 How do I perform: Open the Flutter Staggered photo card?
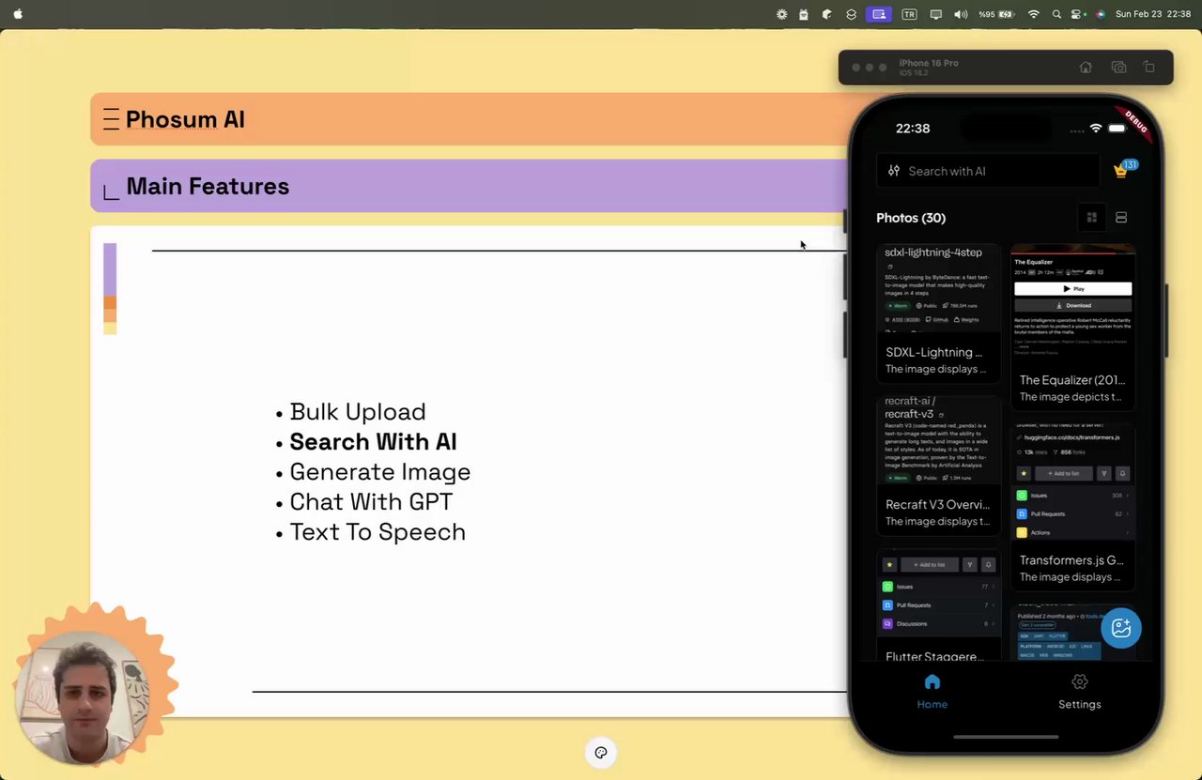click(938, 605)
